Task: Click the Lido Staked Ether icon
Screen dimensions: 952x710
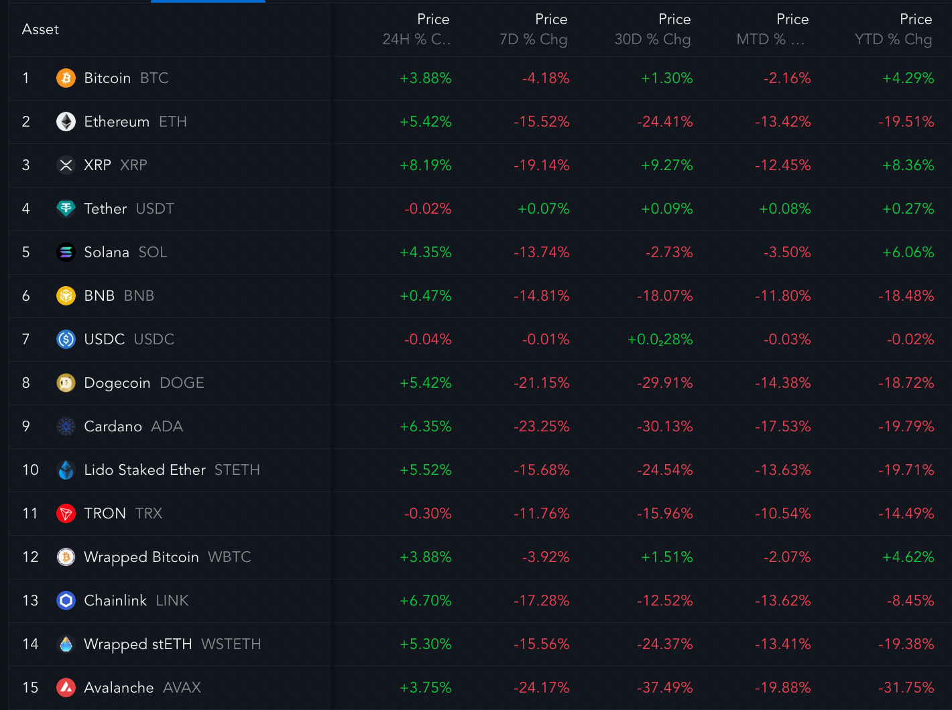Action: point(66,470)
